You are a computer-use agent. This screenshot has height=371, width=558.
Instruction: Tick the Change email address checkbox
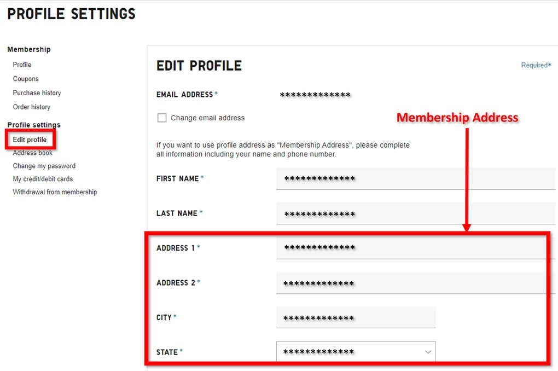[162, 118]
